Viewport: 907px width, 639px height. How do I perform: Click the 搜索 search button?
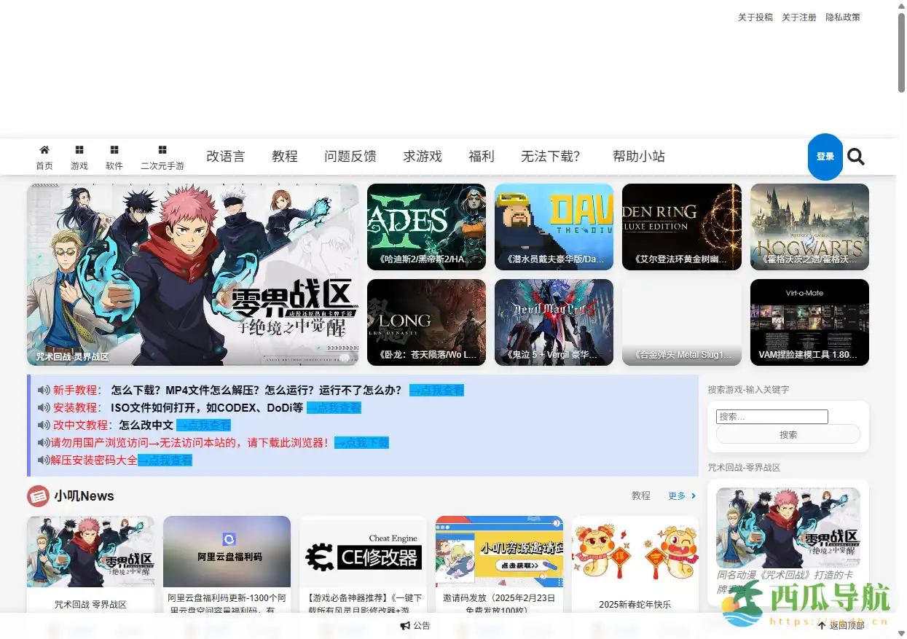[x=788, y=434]
